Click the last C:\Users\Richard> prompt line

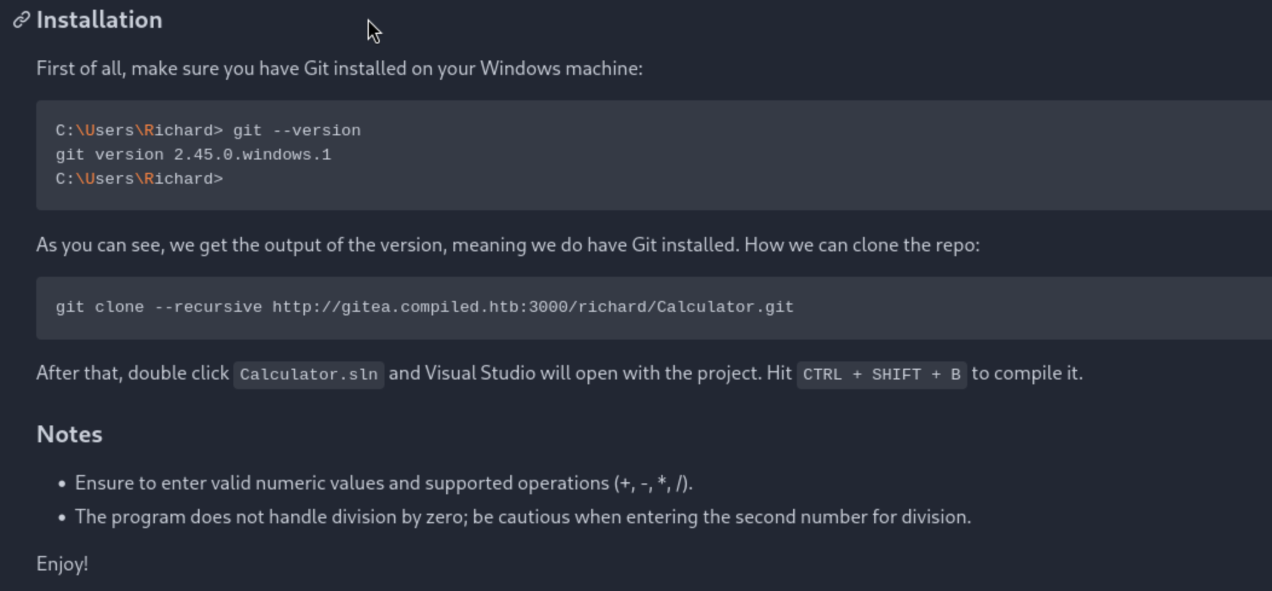[139, 179]
